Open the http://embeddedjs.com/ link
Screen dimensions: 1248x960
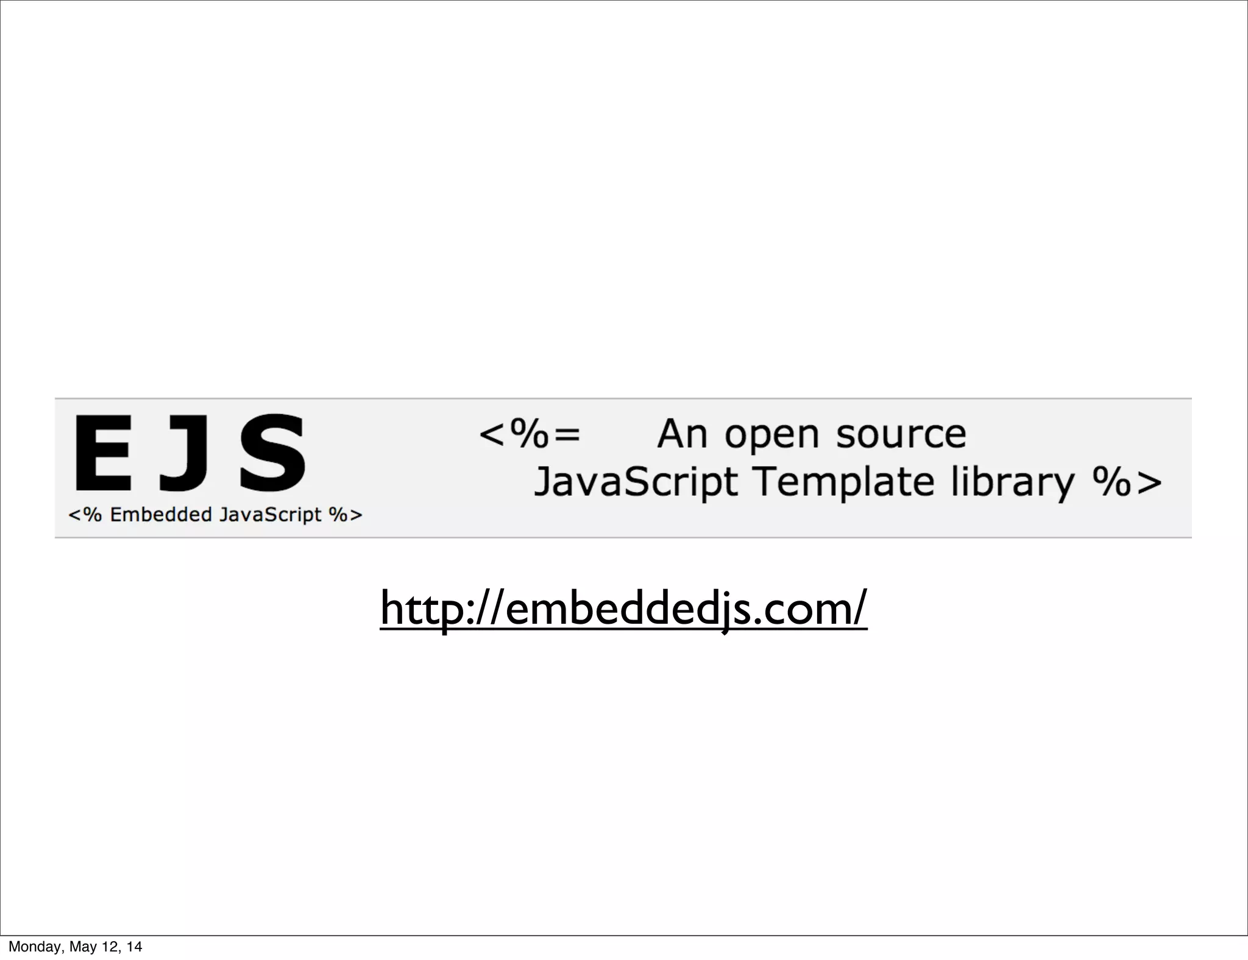(x=623, y=609)
